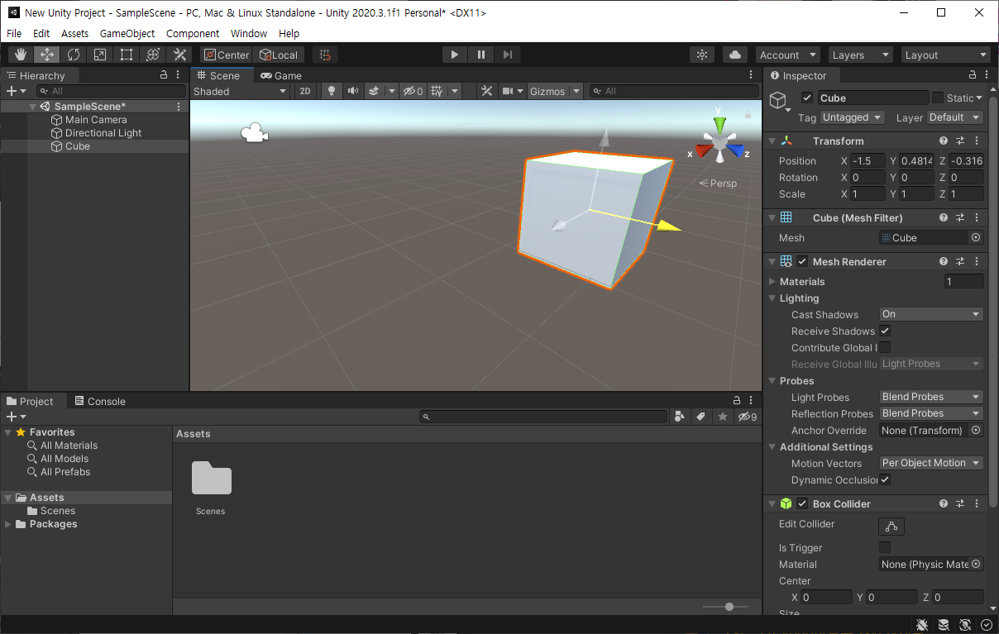Open scene component tools wrench icon

pyautogui.click(x=487, y=91)
